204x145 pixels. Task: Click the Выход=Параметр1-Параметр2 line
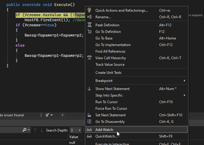(x=54, y=55)
